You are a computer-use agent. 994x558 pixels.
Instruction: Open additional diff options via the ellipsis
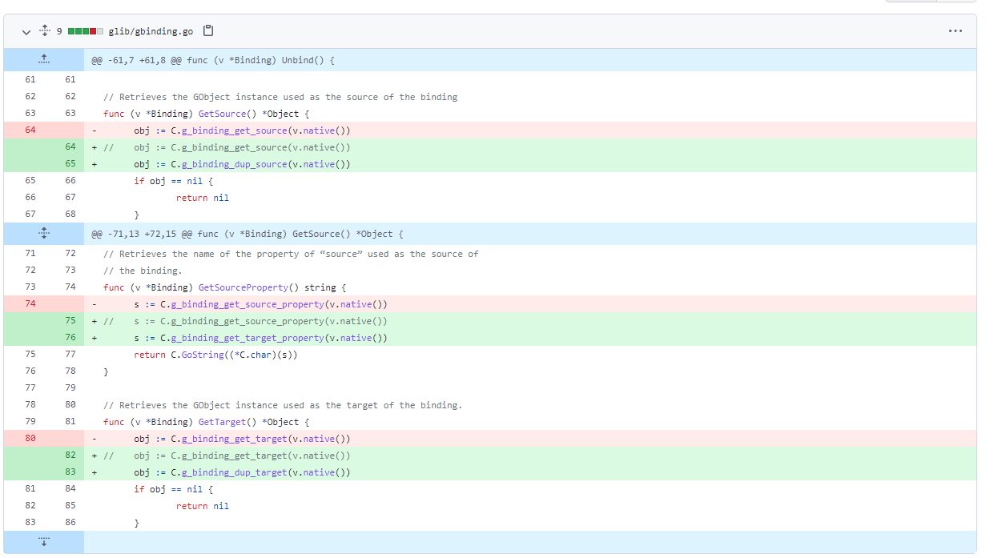pos(956,30)
